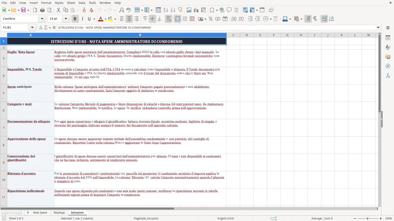Open Find & Replace icon
This screenshot has width=394, height=221.
click(121, 10)
